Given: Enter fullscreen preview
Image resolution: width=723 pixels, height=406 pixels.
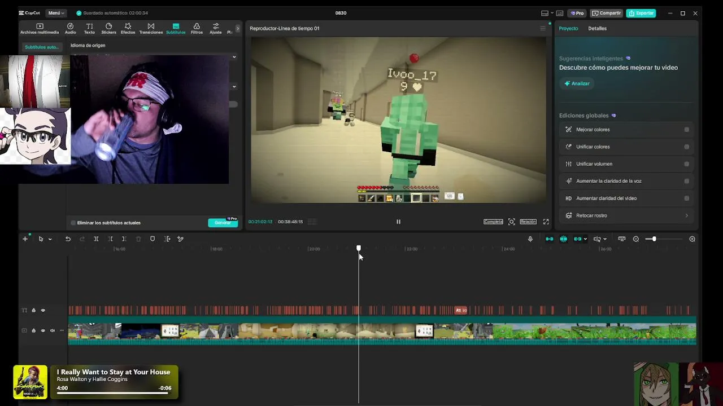Looking at the screenshot, I should (x=546, y=222).
